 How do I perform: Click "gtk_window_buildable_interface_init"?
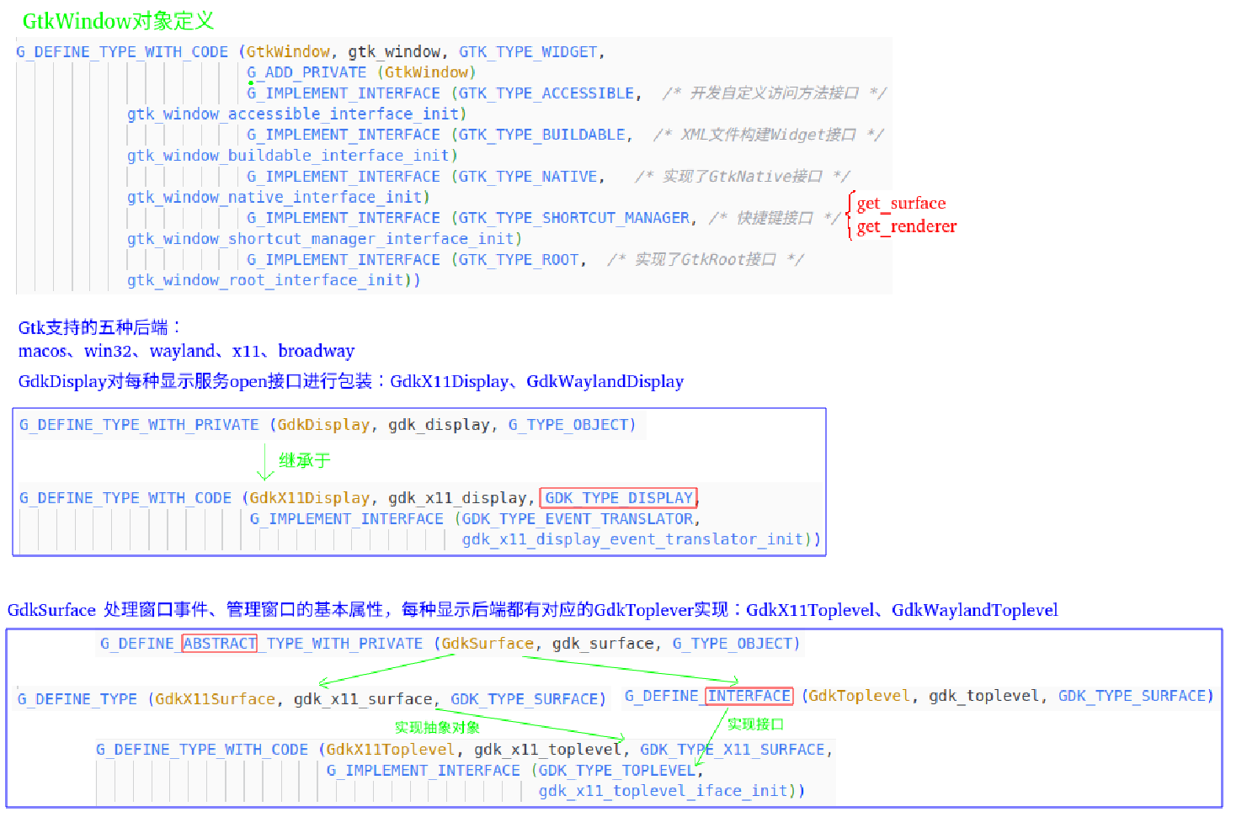[x=289, y=156]
